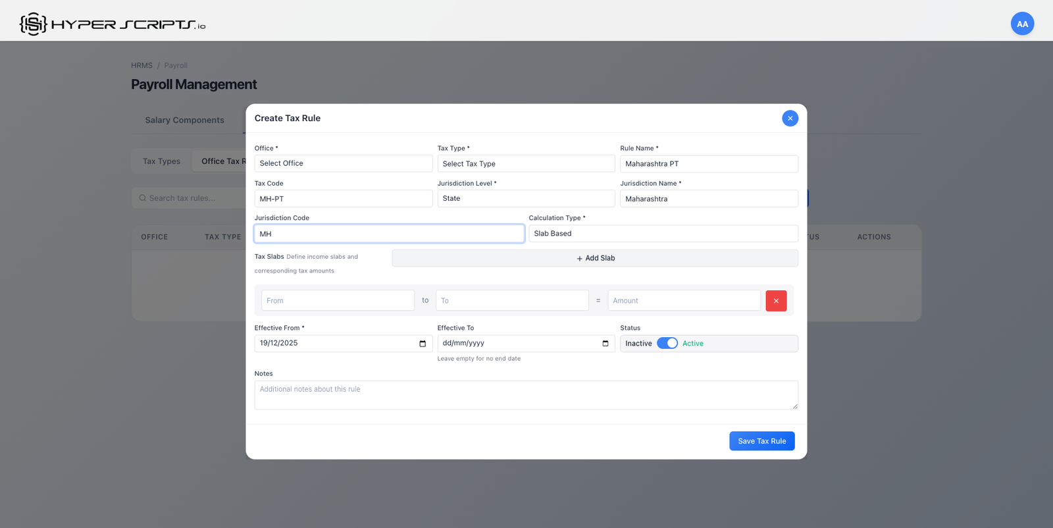Expand the Select Office dropdown

343,163
